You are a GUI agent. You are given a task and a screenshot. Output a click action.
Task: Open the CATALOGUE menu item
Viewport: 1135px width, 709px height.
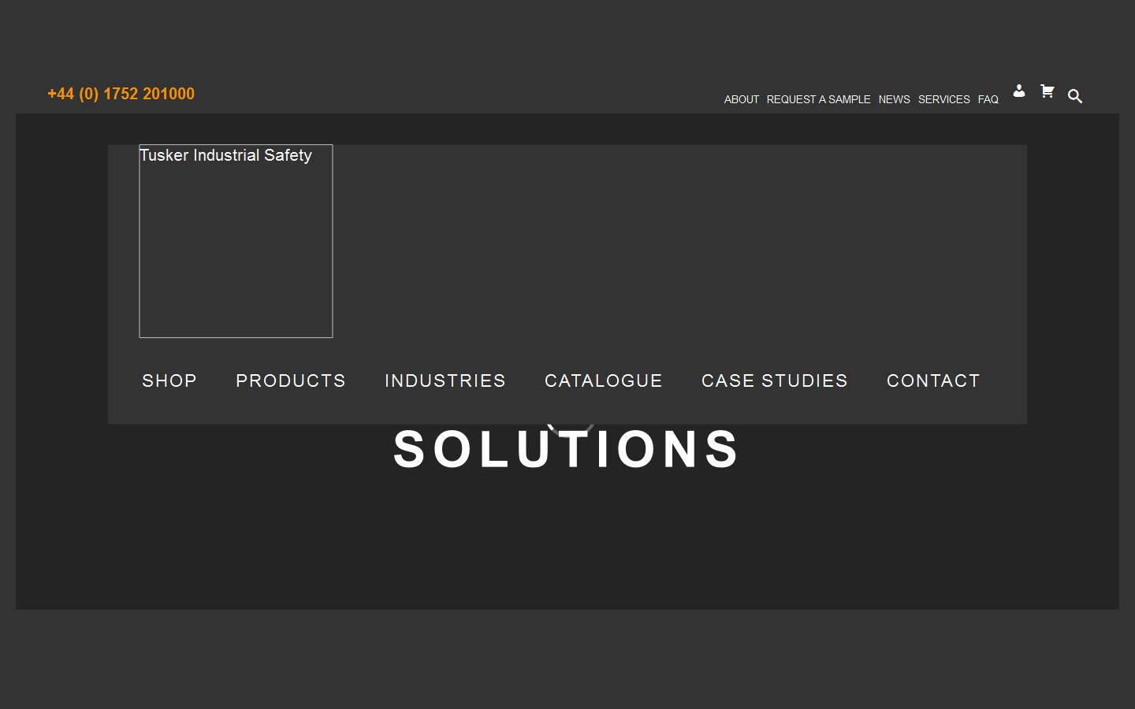[x=604, y=380]
